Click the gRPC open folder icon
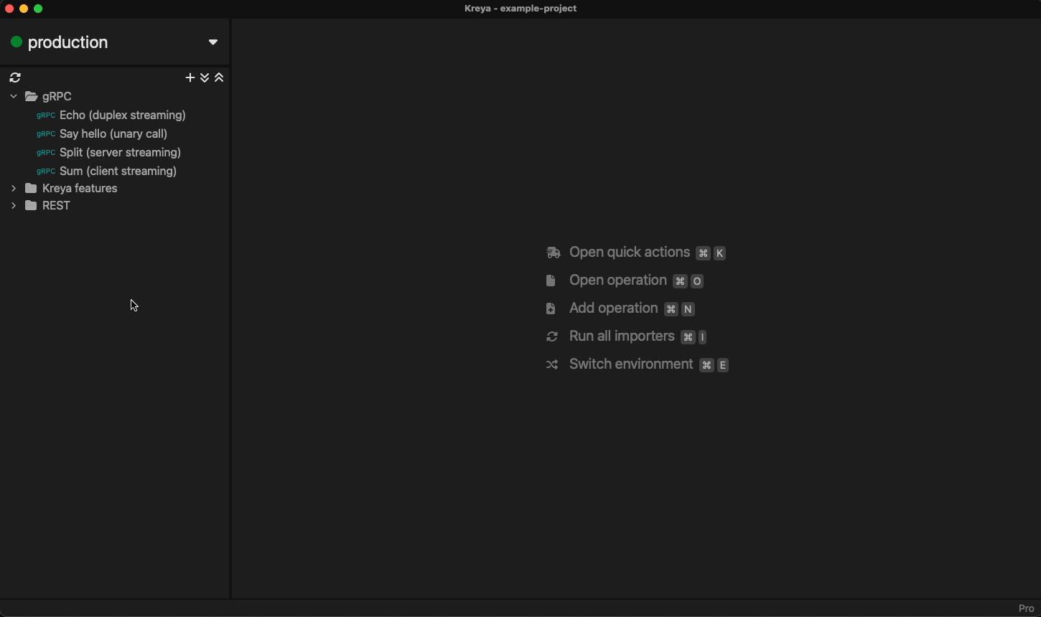Screen dimensions: 1041x617 tap(32, 96)
